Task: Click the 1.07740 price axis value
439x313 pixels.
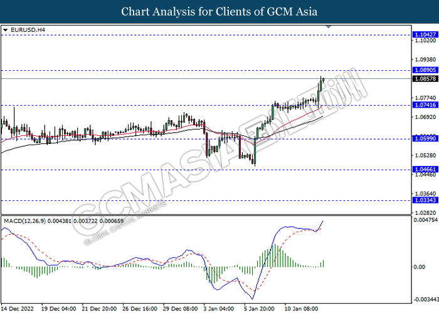Action: coord(425,98)
